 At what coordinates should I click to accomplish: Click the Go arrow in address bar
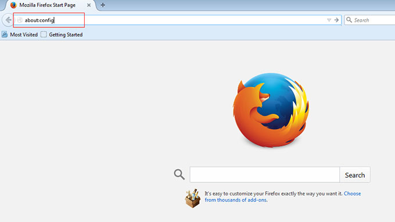(x=336, y=20)
